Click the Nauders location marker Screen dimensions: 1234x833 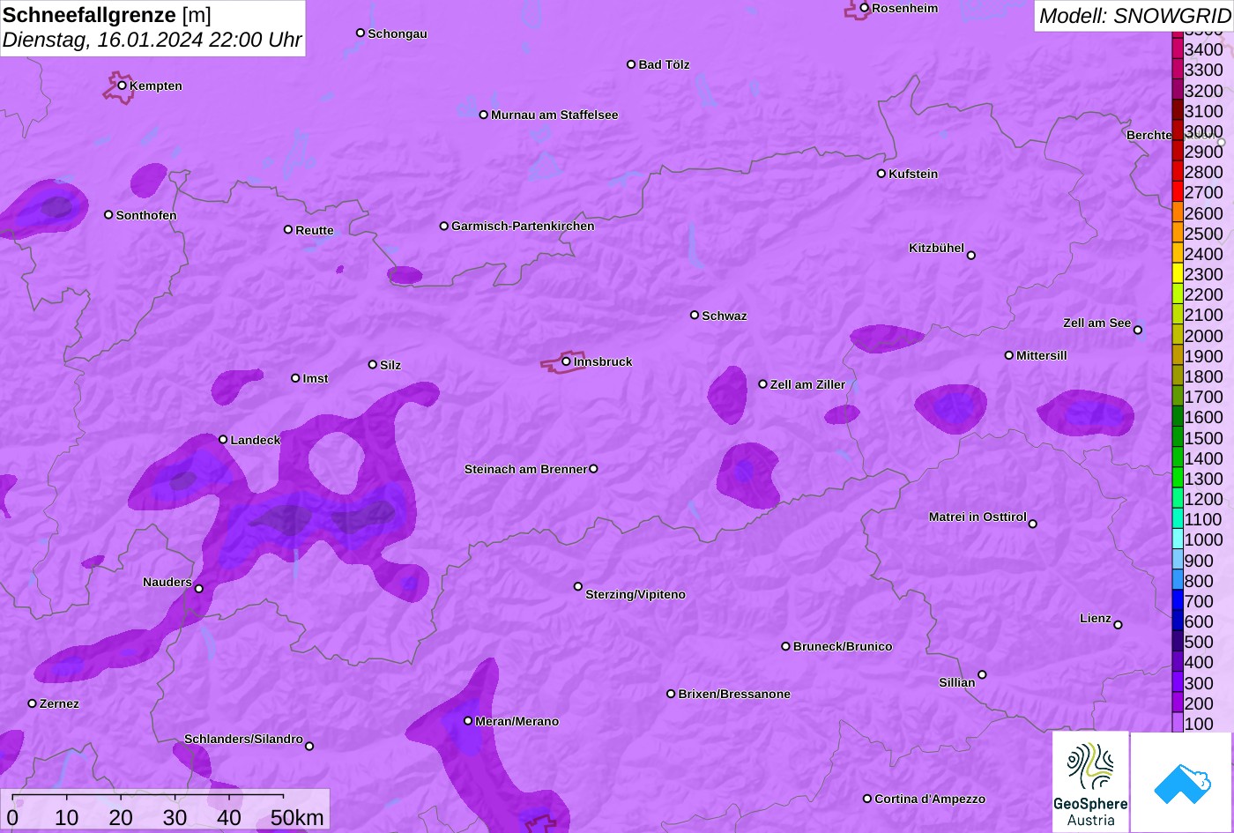198,589
